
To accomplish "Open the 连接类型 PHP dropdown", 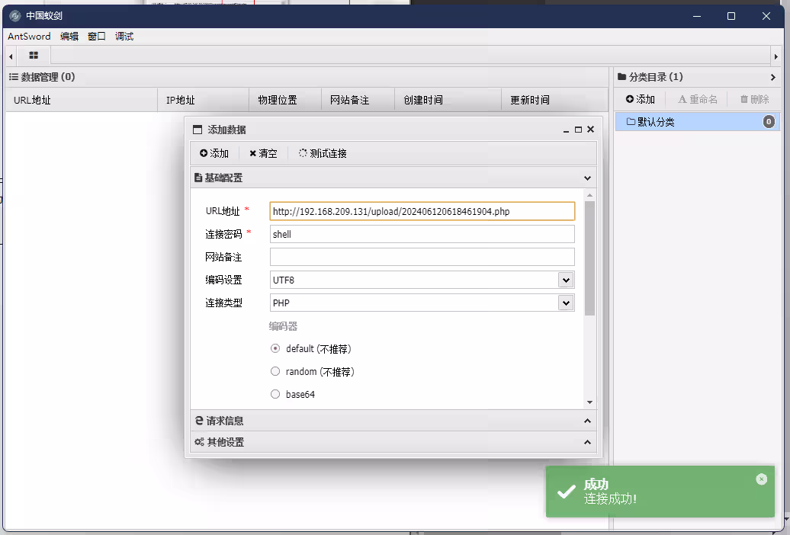I will pos(565,303).
